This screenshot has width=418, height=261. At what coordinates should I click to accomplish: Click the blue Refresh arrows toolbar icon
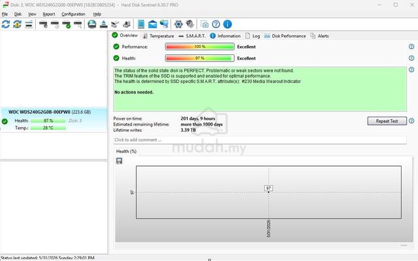tap(6, 24)
